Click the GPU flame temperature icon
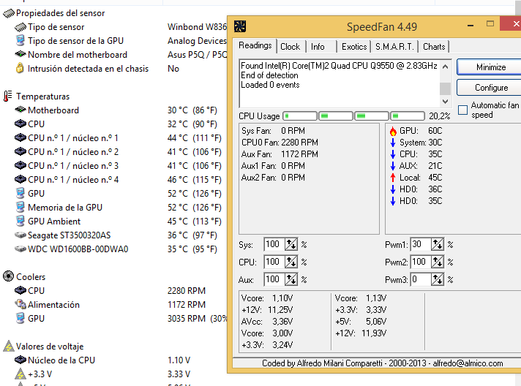The height and width of the screenshot is (386, 521). 393,132
